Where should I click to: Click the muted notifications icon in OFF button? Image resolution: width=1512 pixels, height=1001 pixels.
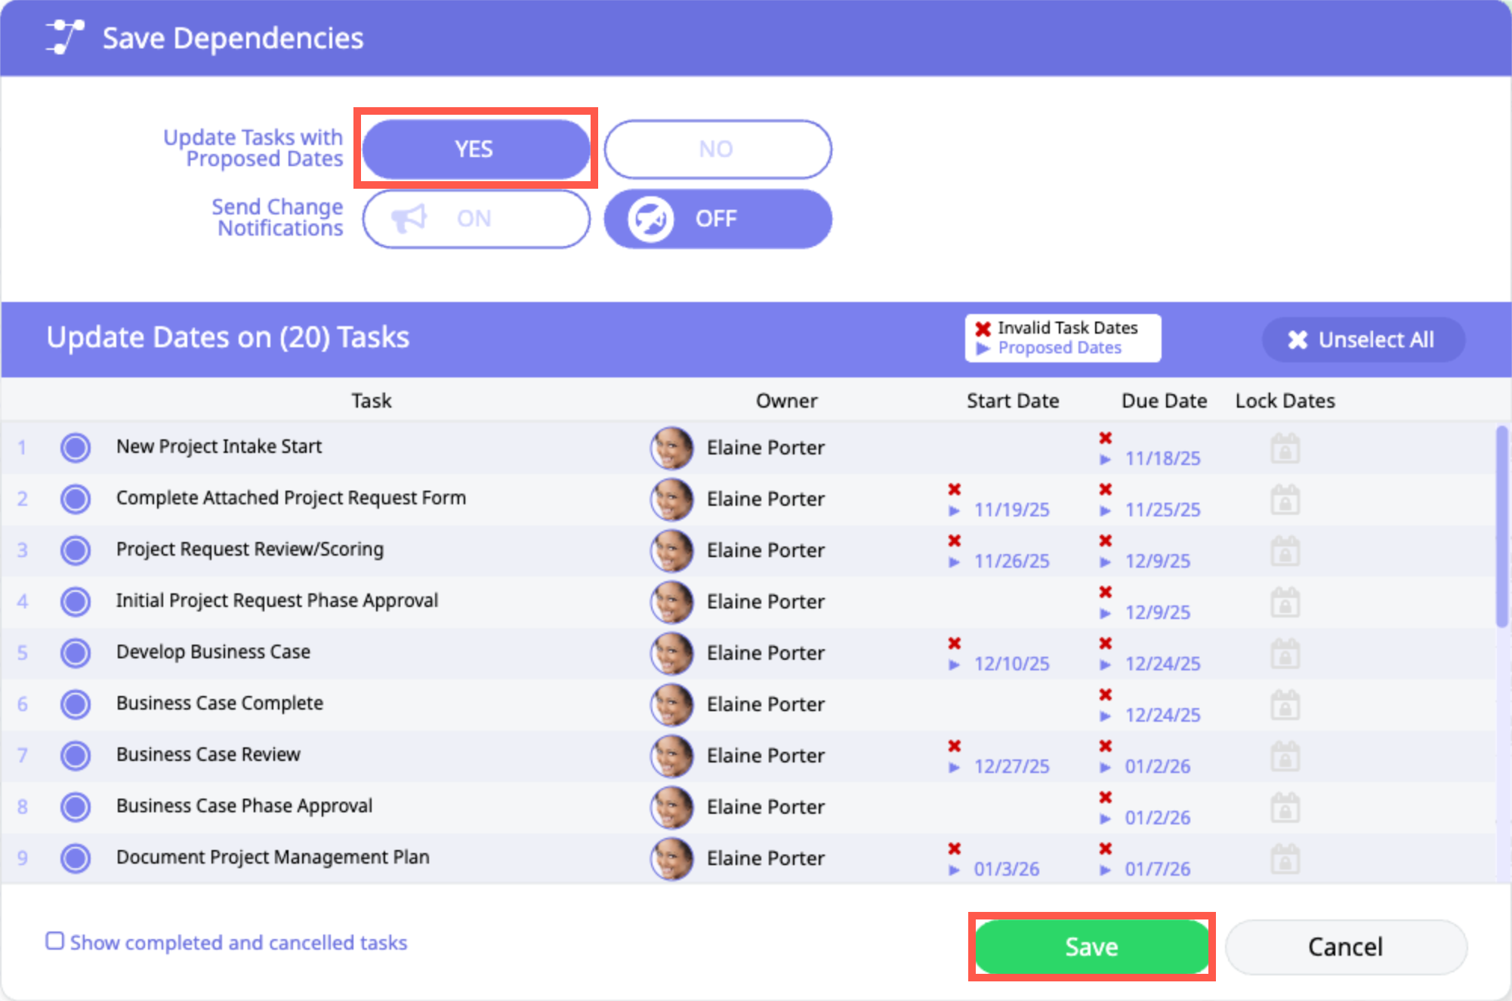click(x=650, y=219)
